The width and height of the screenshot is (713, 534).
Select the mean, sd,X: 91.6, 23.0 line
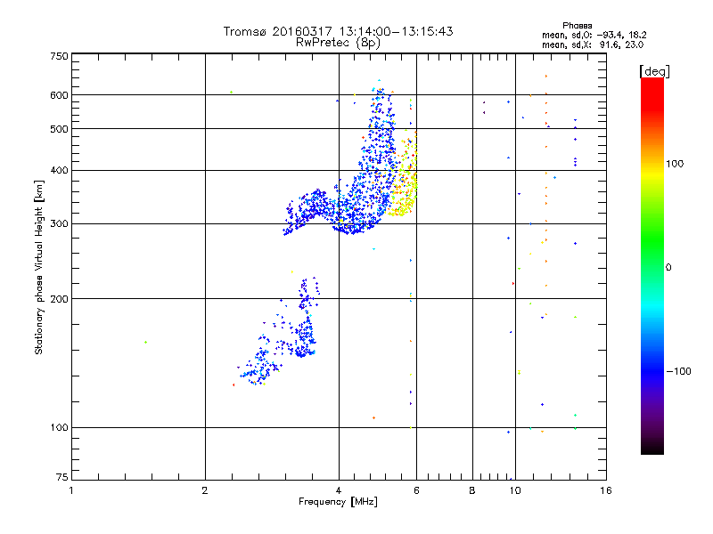[593, 44]
